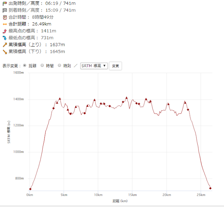Screen dimensions: 224x207
Task: Click the alarm clock total time icon
Action: (5, 17)
